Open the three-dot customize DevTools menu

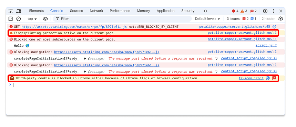(273, 11)
